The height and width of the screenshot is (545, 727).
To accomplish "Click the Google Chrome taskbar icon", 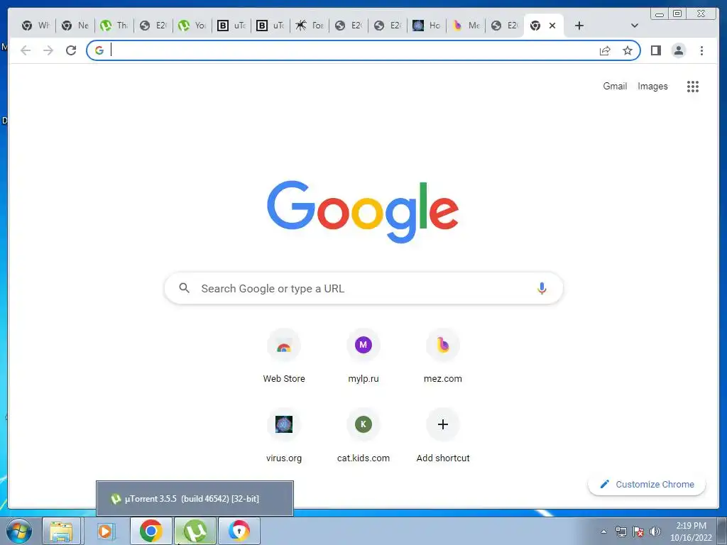I will (x=151, y=531).
